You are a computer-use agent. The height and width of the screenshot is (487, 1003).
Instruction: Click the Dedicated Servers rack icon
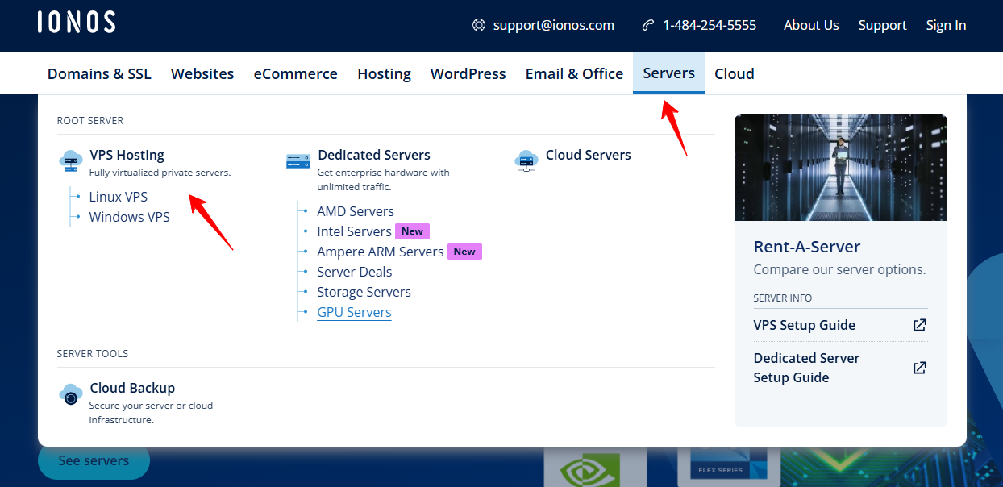[298, 161]
